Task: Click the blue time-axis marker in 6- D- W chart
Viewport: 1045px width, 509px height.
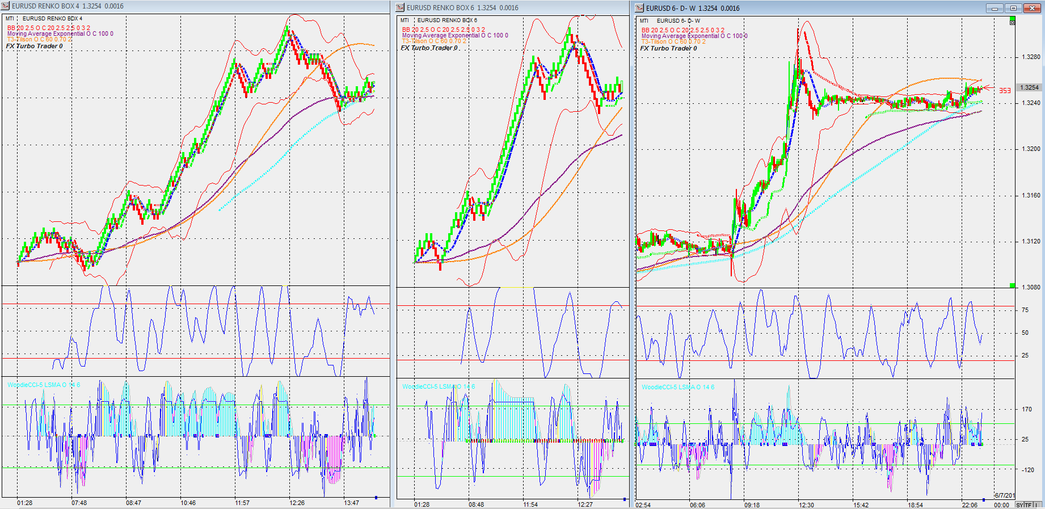Action: coord(984,500)
